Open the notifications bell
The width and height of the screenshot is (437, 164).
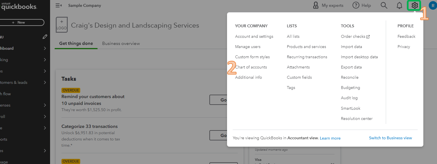(399, 5)
